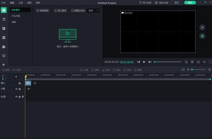Open the CC subtitle sidebar panel

click(x=4, y=38)
